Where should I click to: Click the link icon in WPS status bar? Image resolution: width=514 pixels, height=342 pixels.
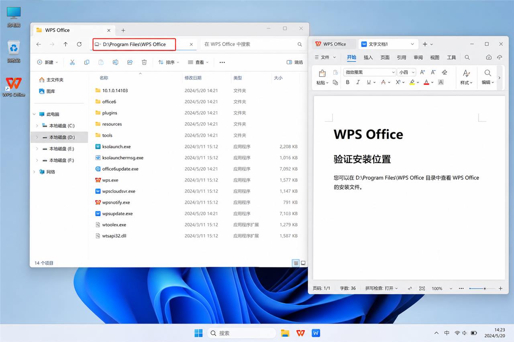click(x=410, y=288)
